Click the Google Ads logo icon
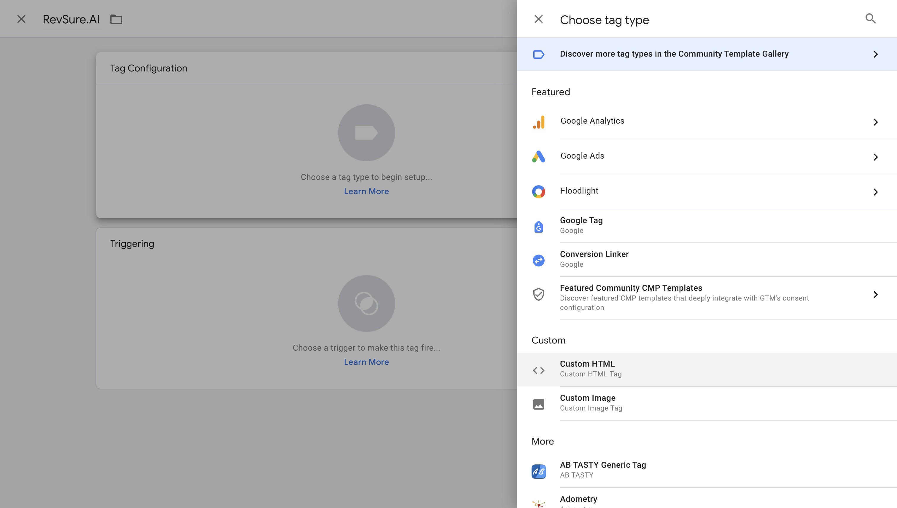The image size is (897, 508). pos(538,157)
